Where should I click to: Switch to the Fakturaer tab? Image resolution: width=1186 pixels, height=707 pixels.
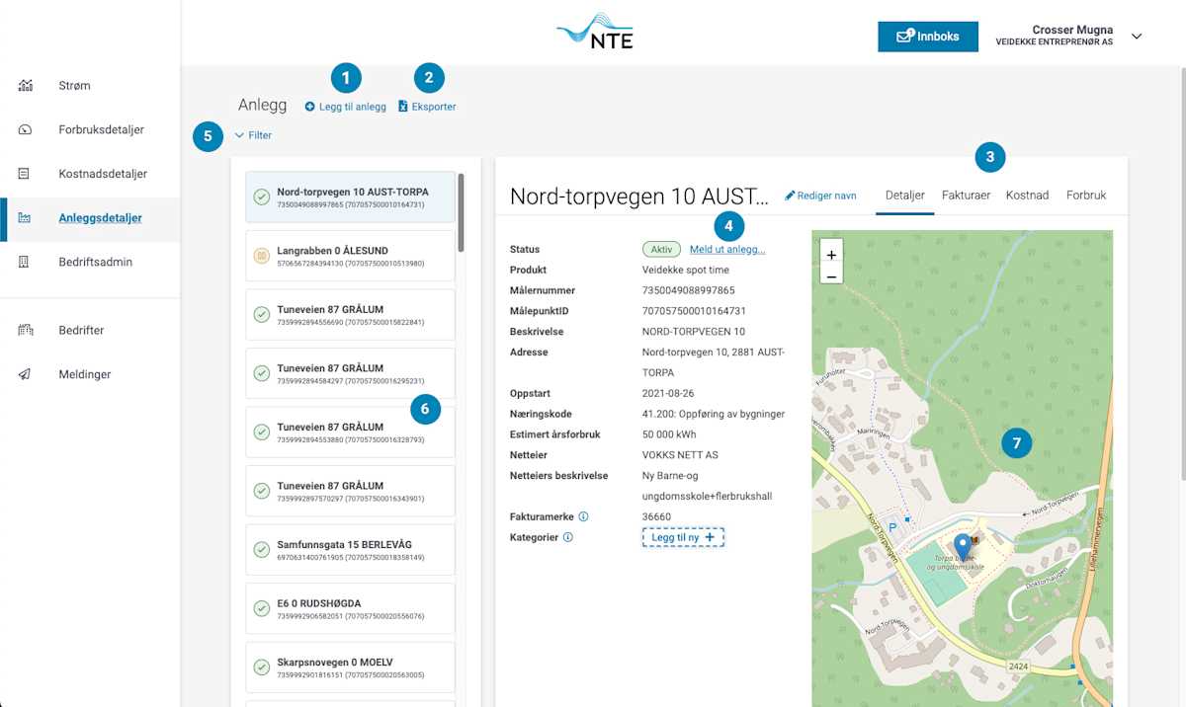[x=966, y=196]
